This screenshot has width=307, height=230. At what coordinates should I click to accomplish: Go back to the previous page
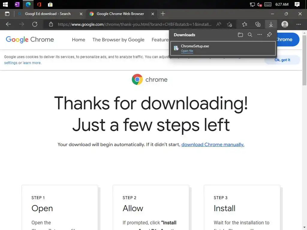[x=8, y=24]
